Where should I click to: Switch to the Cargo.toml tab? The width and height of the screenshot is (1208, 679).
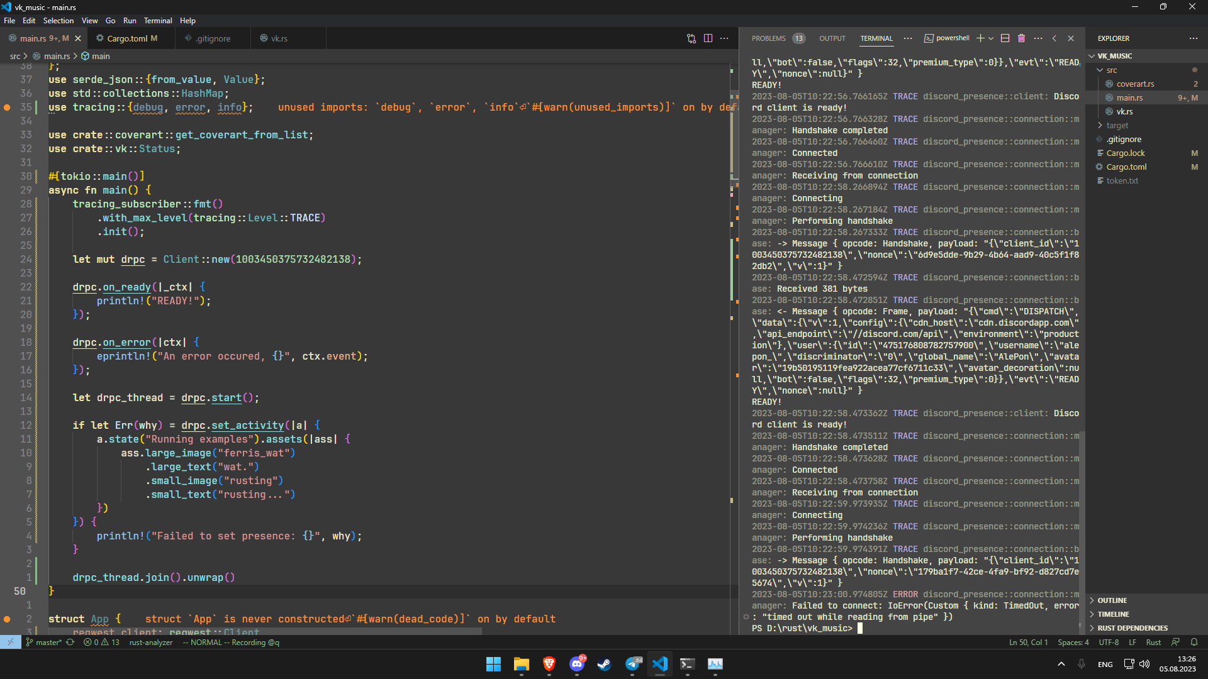tap(126, 38)
